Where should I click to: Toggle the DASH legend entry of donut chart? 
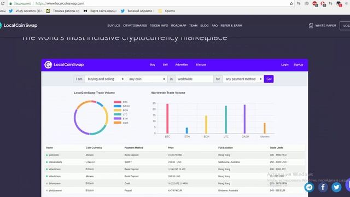pos(121,106)
